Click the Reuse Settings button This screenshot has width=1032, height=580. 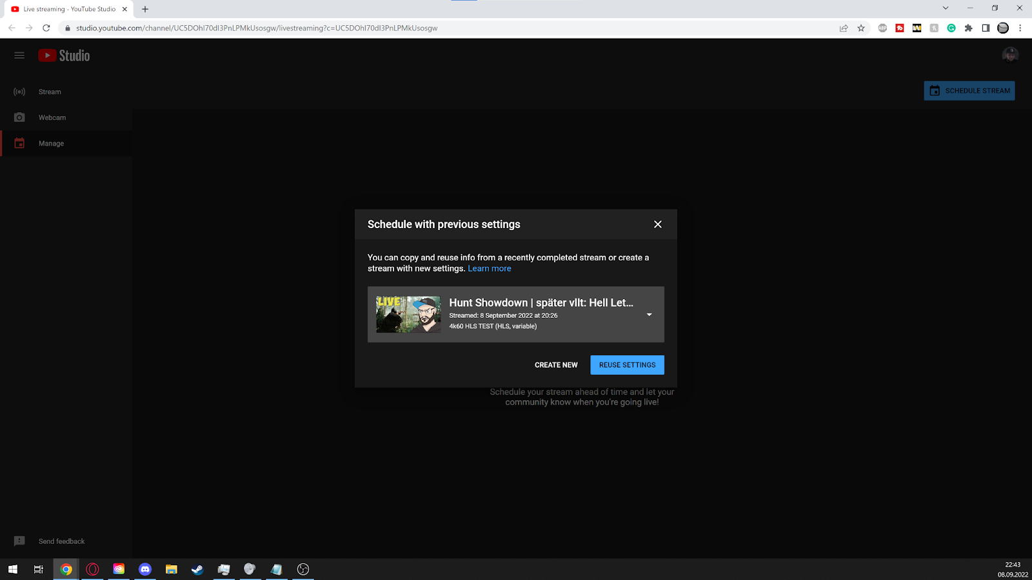pos(627,365)
